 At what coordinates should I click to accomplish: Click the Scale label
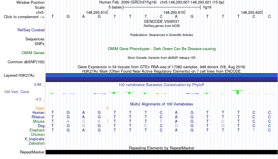coord(40,7)
